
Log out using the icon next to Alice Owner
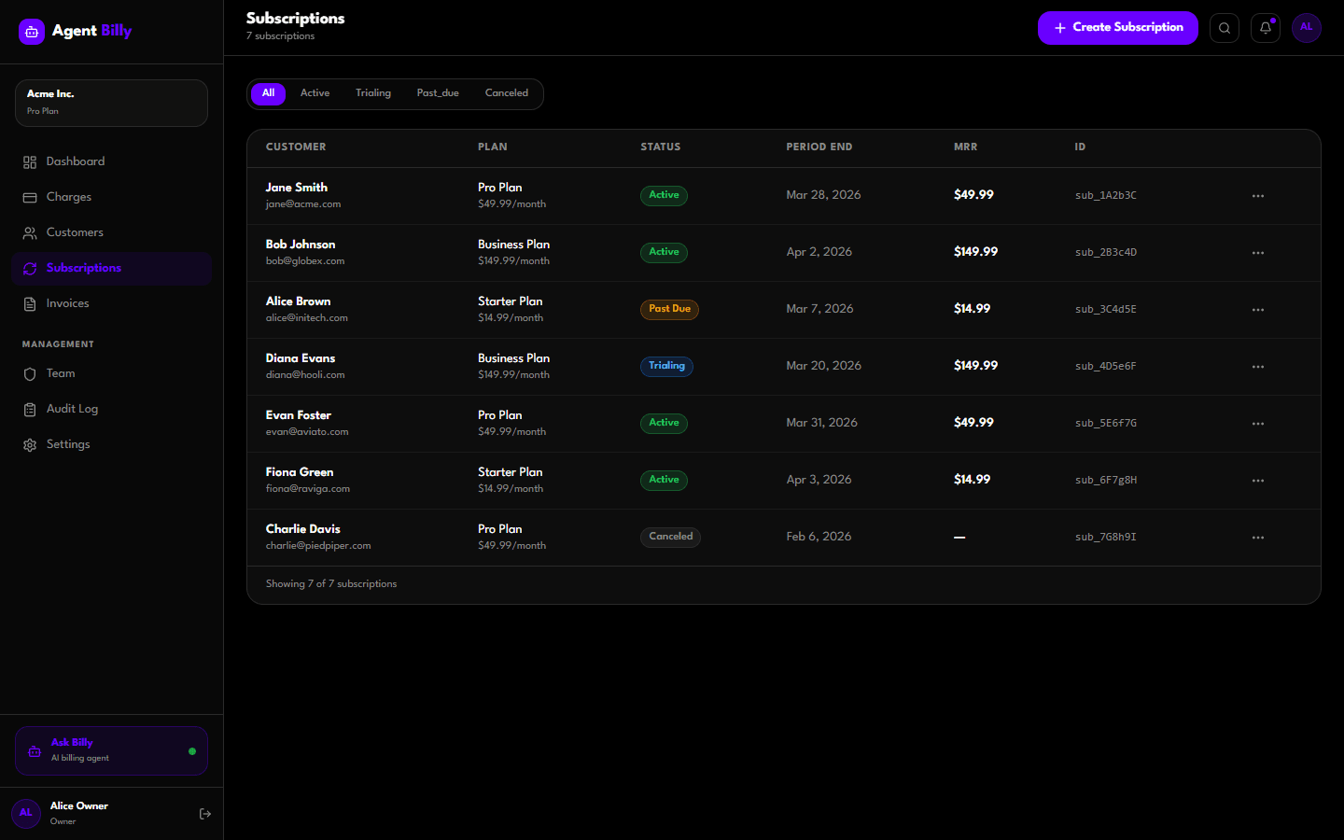pos(204,813)
